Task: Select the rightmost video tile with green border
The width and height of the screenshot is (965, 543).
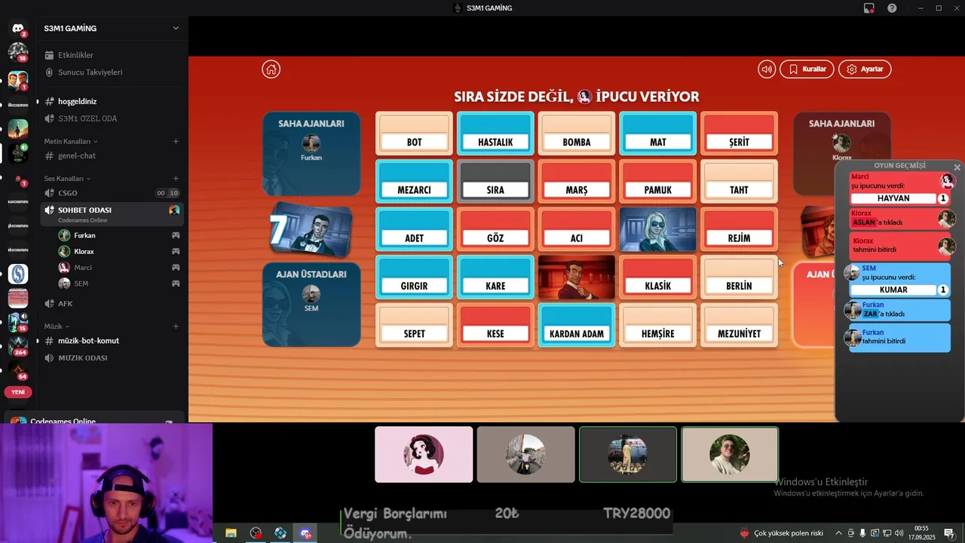Action: pos(730,454)
